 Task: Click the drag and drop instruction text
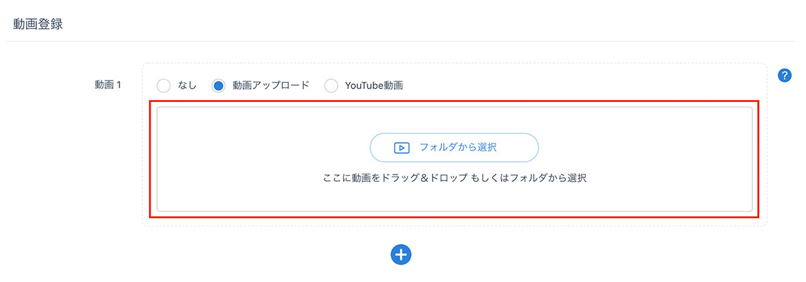(455, 179)
